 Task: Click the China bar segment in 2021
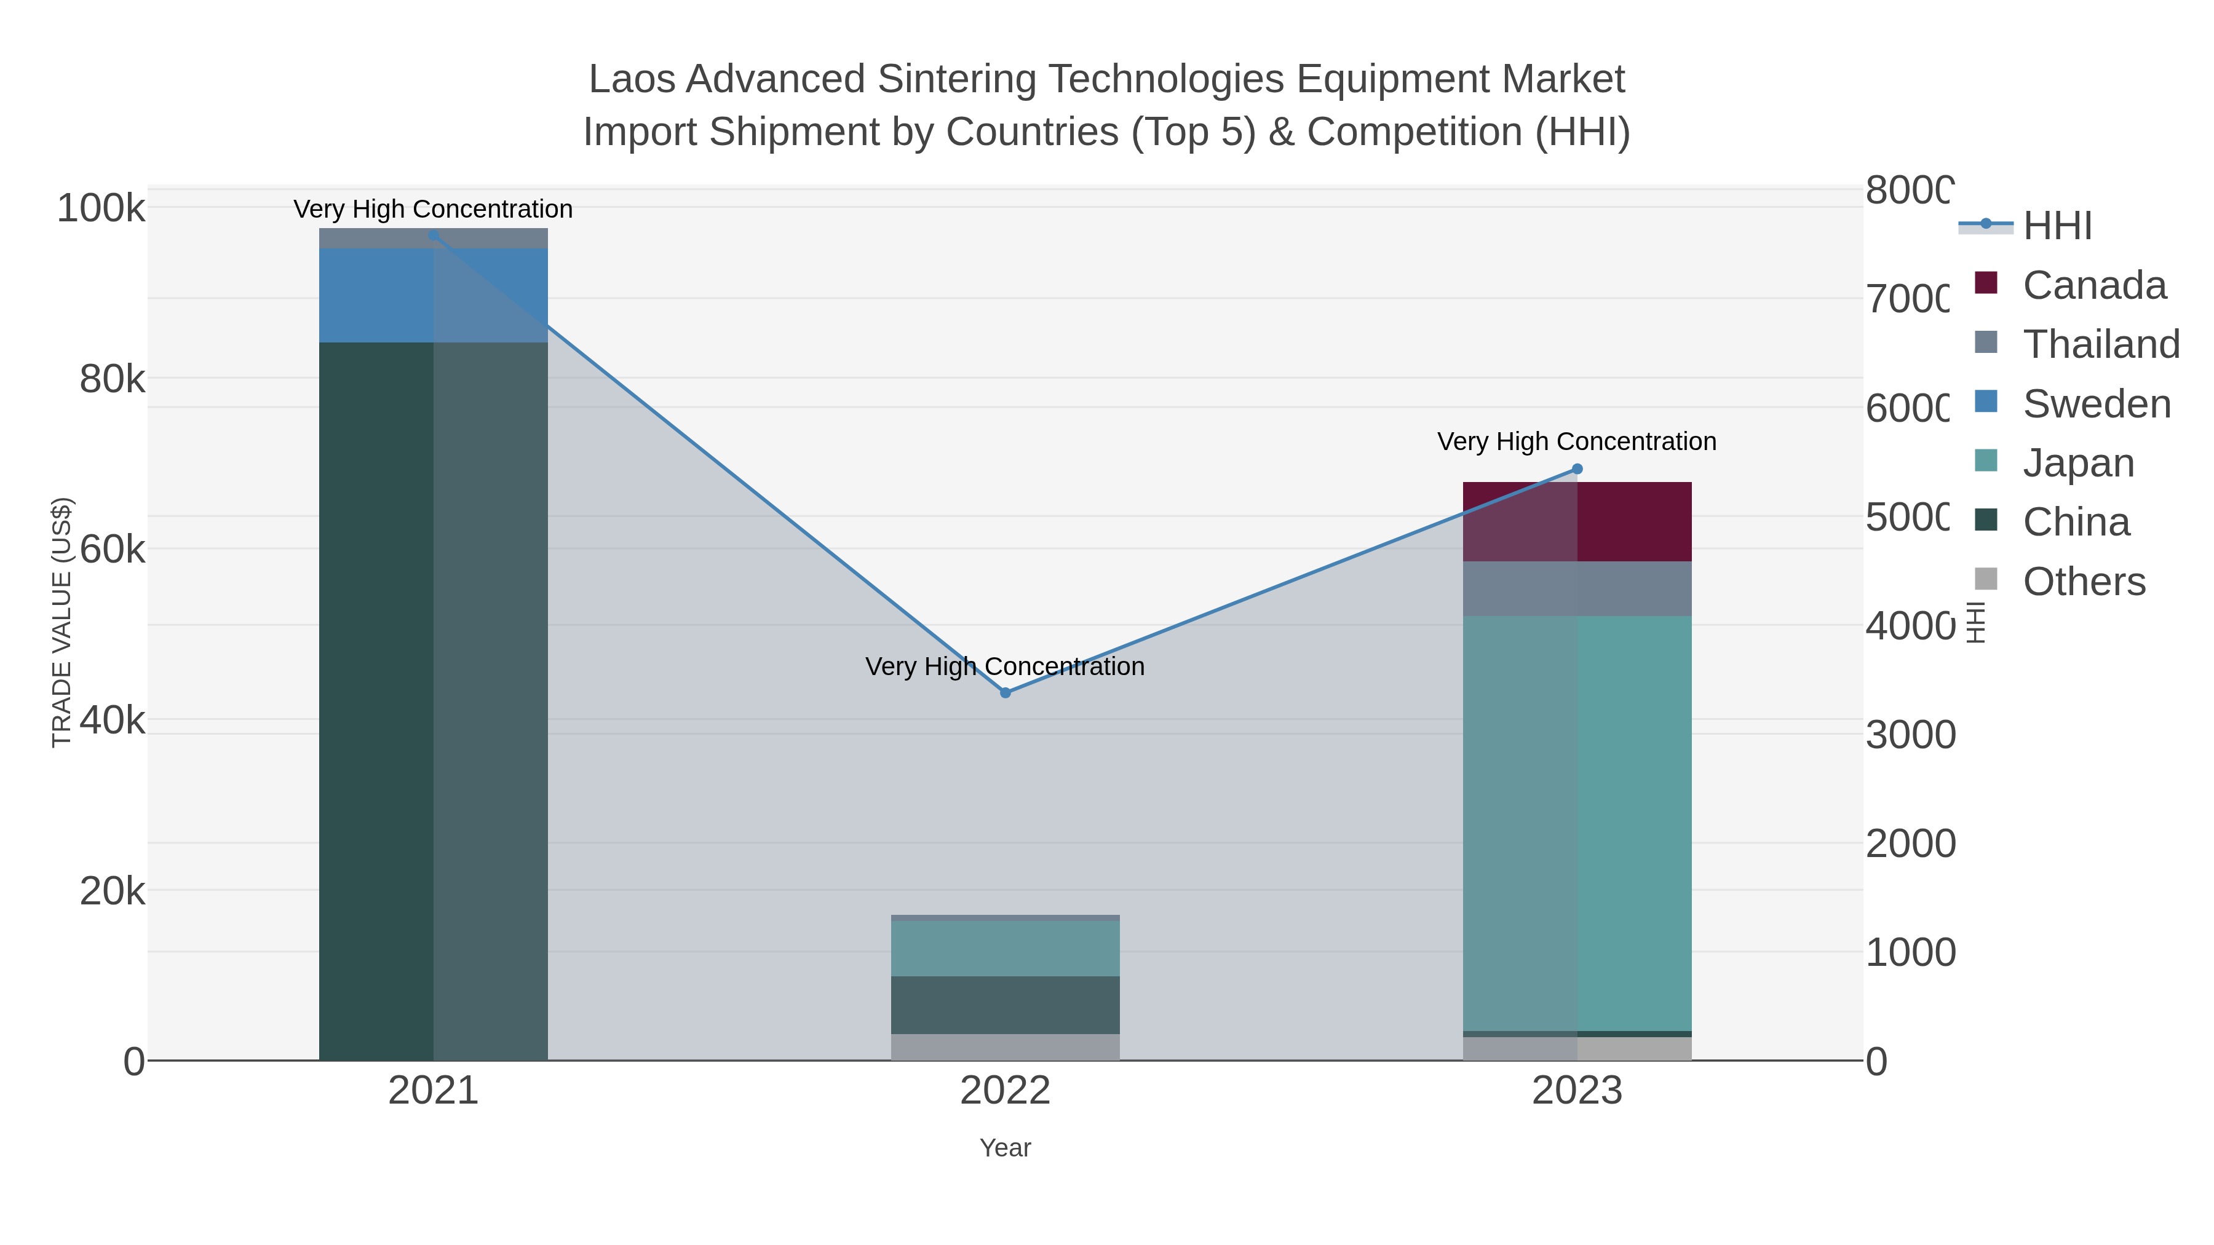(433, 701)
